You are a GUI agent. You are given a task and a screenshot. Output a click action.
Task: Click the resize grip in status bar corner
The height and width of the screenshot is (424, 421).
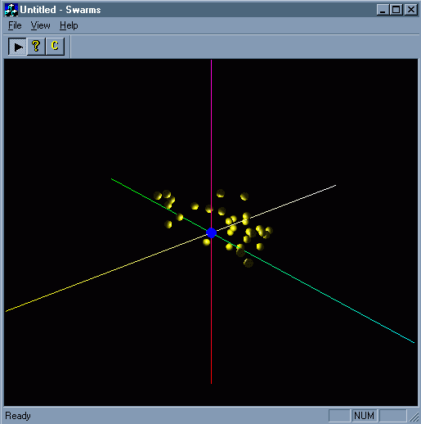click(x=414, y=417)
